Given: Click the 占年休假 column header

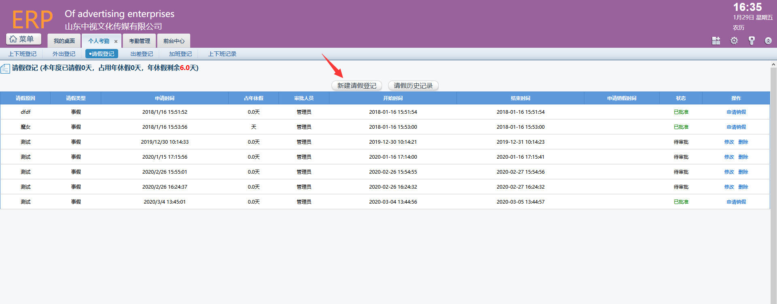Looking at the screenshot, I should (x=254, y=98).
